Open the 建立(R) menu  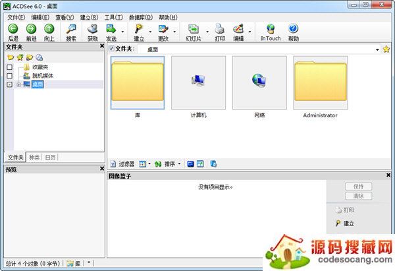(89, 17)
